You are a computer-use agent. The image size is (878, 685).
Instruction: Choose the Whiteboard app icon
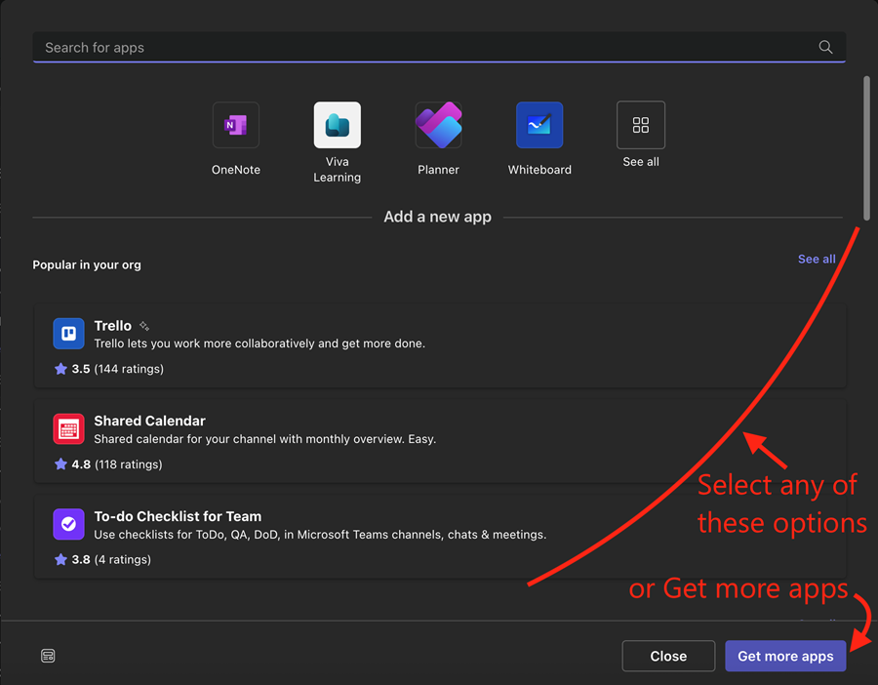[x=539, y=125]
